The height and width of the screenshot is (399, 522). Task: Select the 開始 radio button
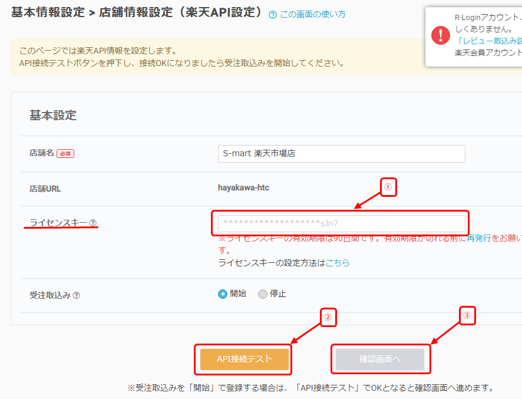coord(223,294)
